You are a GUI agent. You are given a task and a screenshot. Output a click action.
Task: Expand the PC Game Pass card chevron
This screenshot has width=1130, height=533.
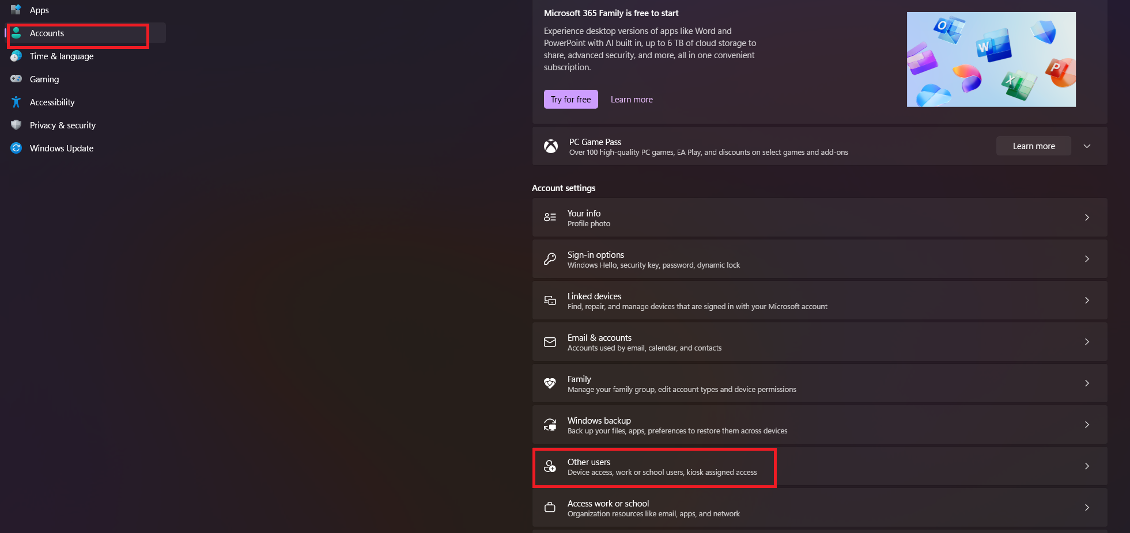pyautogui.click(x=1087, y=146)
